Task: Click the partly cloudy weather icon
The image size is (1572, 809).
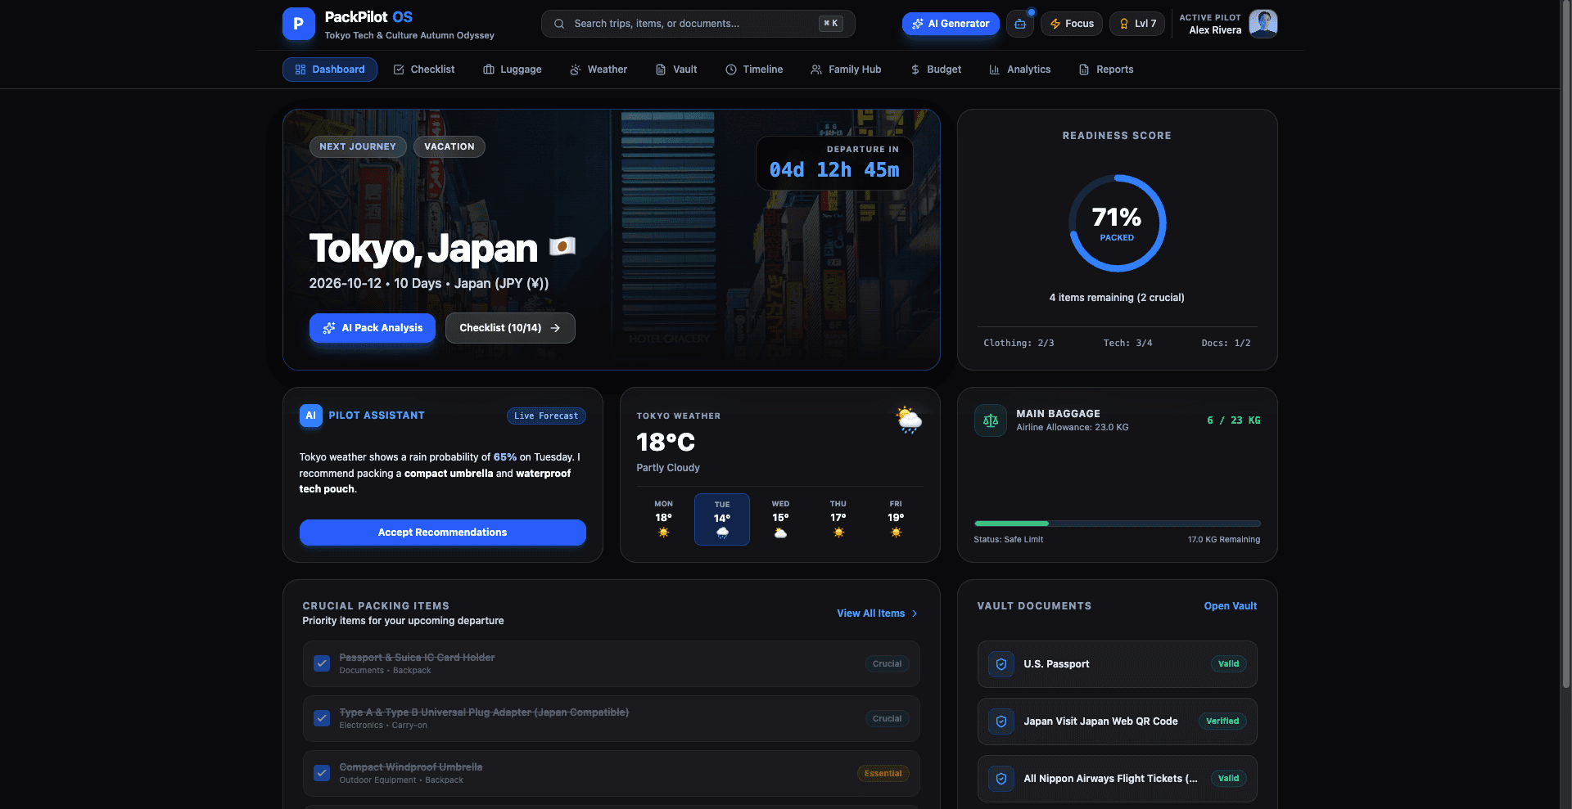Action: [x=909, y=420]
